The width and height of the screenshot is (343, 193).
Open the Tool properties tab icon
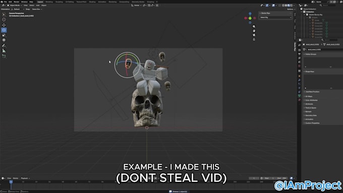click(299, 45)
